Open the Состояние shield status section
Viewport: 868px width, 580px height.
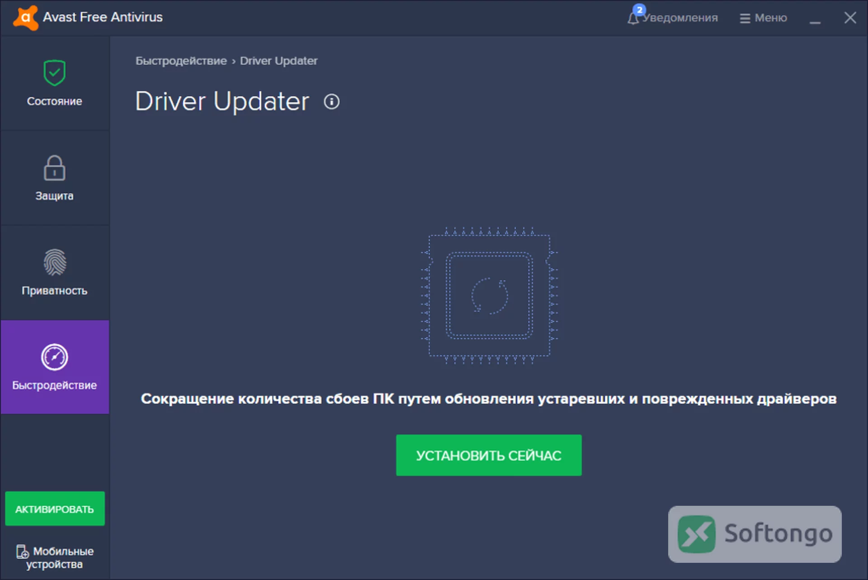55,83
